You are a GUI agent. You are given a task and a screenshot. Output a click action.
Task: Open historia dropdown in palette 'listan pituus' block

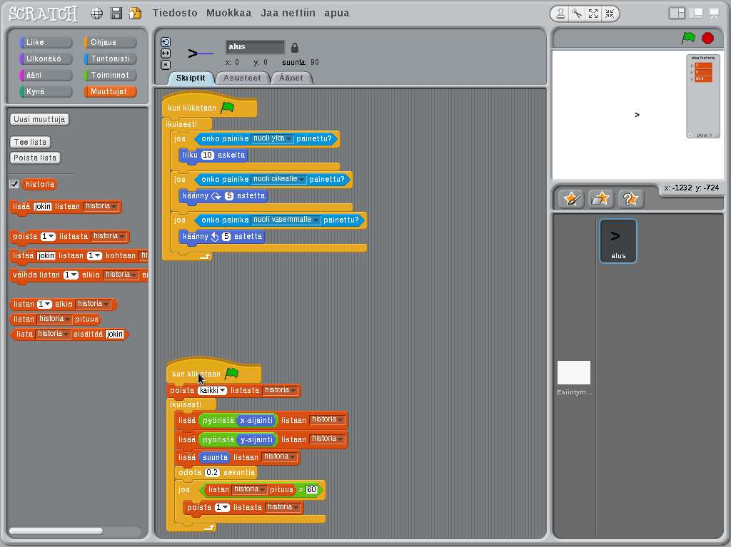point(54,319)
